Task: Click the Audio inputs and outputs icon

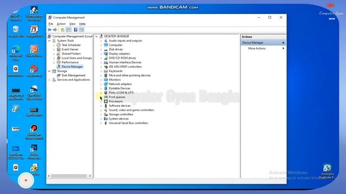Action: [x=106, y=41]
